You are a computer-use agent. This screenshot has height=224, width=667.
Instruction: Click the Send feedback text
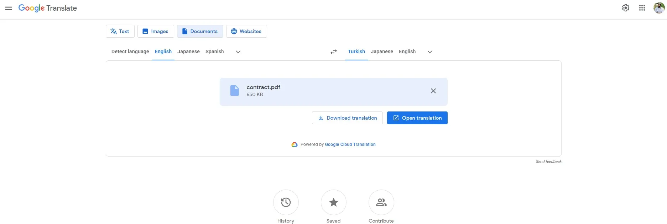click(x=548, y=161)
